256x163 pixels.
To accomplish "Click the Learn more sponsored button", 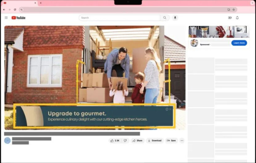I will [239, 43].
